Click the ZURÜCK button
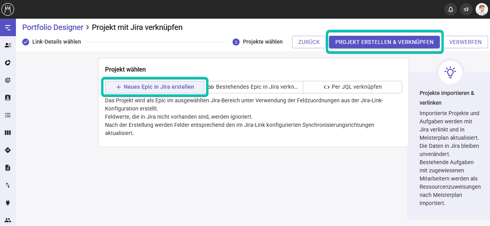The image size is (490, 226). (x=309, y=42)
